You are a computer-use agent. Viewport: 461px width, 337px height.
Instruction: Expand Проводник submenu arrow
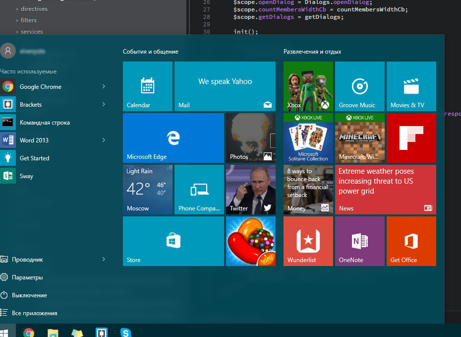(104, 260)
